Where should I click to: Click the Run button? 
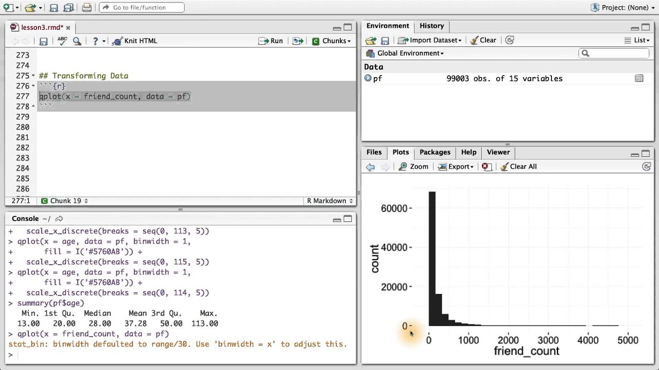coord(271,41)
